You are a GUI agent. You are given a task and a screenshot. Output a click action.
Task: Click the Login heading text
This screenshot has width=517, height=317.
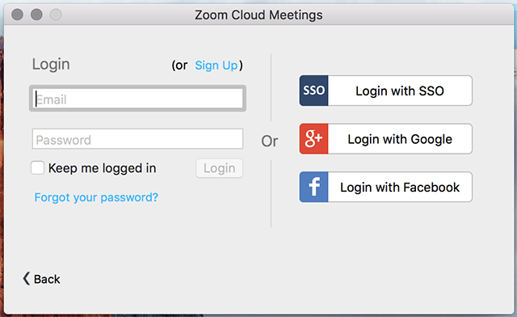(x=51, y=65)
